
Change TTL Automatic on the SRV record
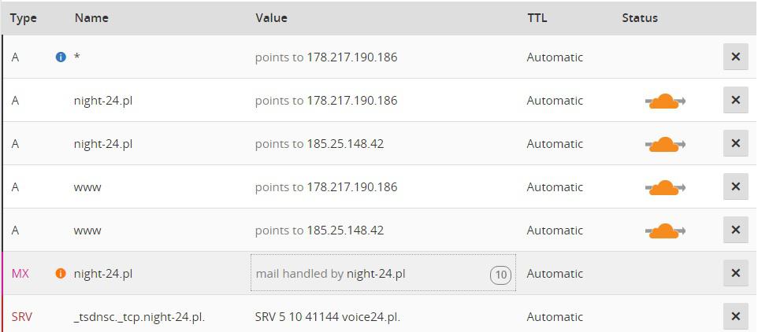555,317
